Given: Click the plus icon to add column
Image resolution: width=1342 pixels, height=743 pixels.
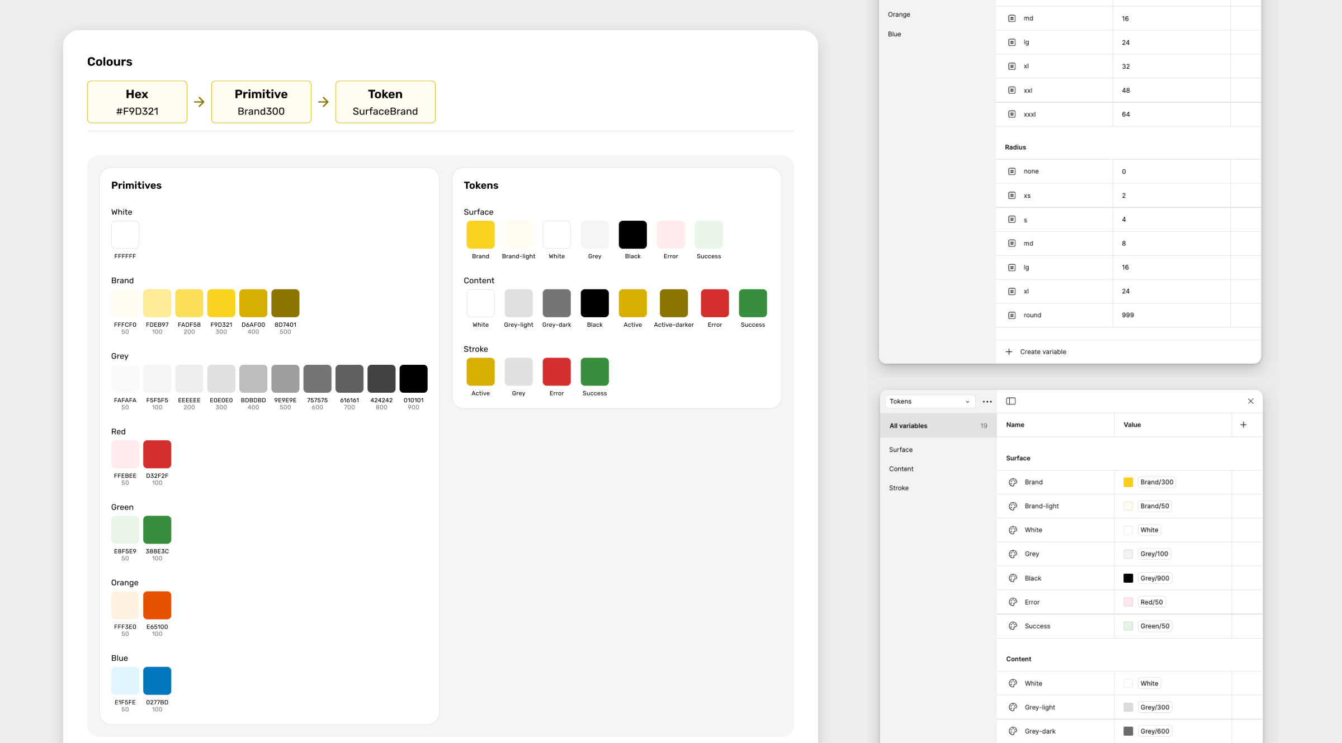Looking at the screenshot, I should [1243, 425].
